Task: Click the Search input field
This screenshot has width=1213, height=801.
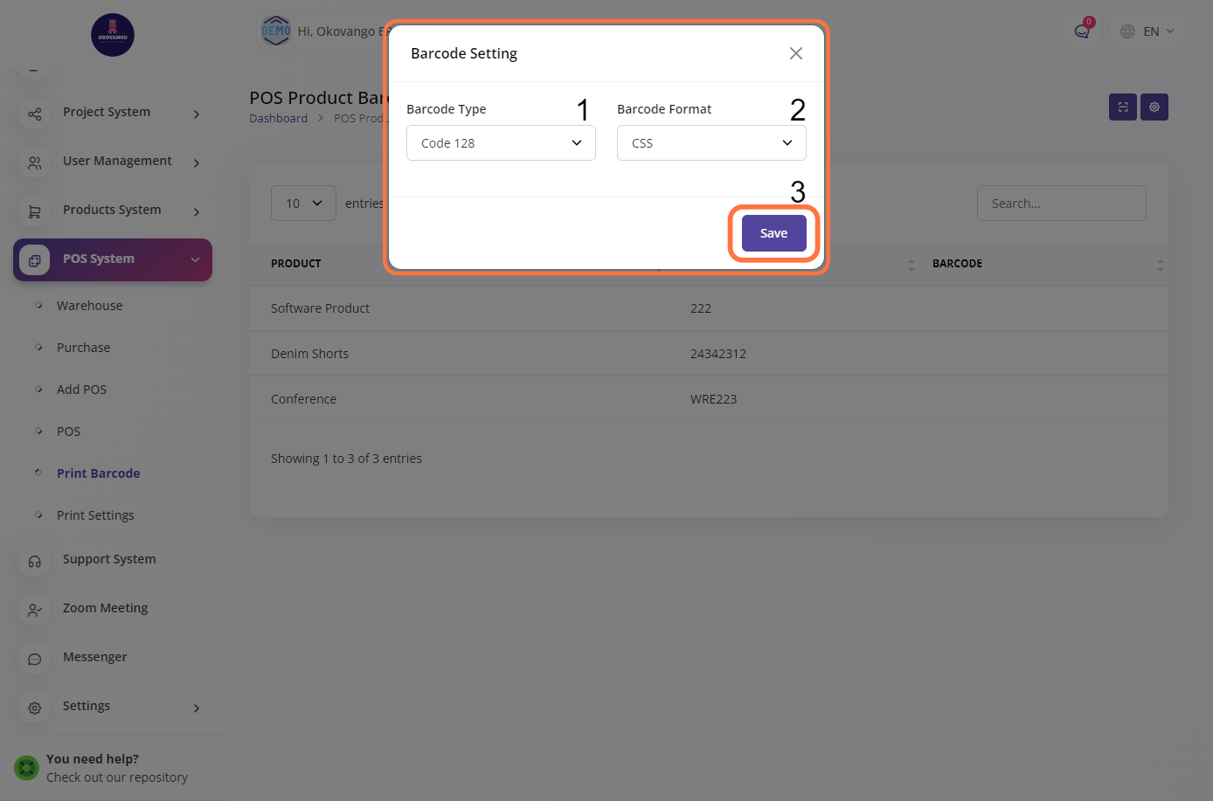Action: coord(1061,204)
